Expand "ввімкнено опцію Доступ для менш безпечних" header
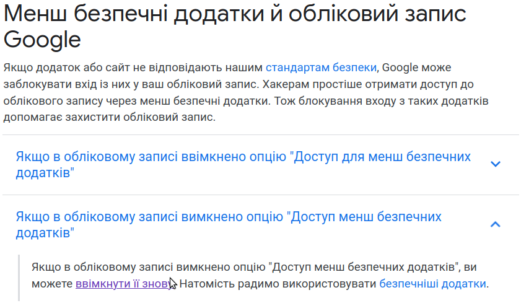Screen dimensions: 521x303 pyautogui.click(x=243, y=164)
